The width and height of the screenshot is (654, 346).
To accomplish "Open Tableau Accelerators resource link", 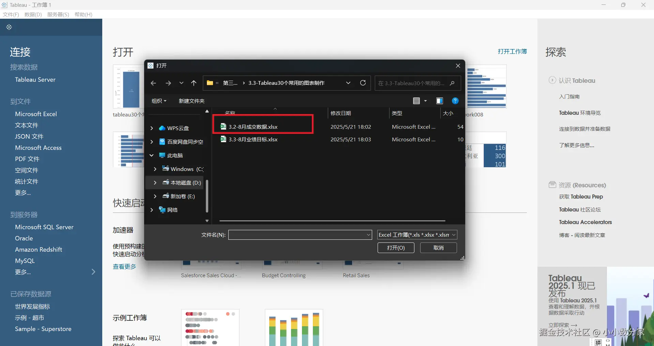I will coord(585,222).
